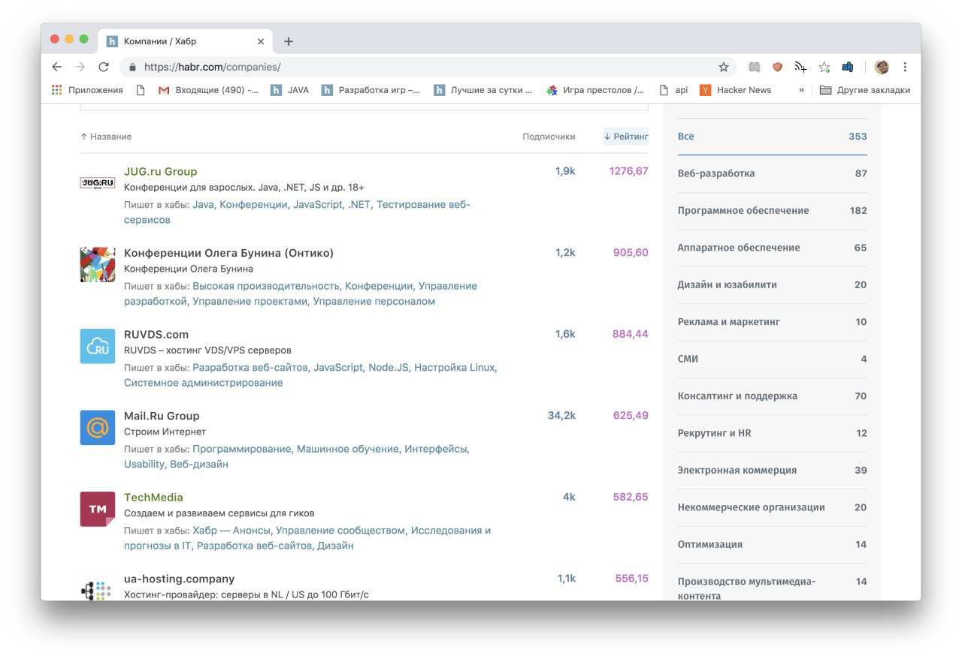Click the bookmark star in address bar
962x659 pixels.
click(x=724, y=67)
